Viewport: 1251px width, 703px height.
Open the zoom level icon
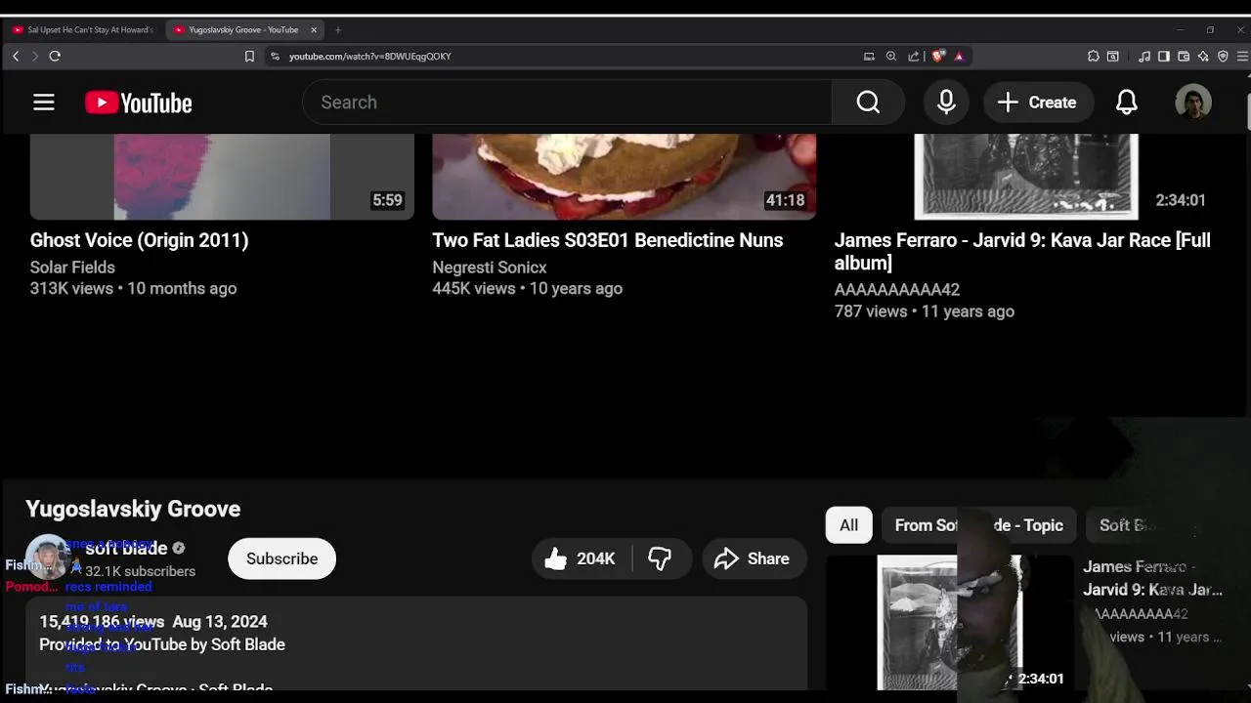pyautogui.click(x=891, y=57)
